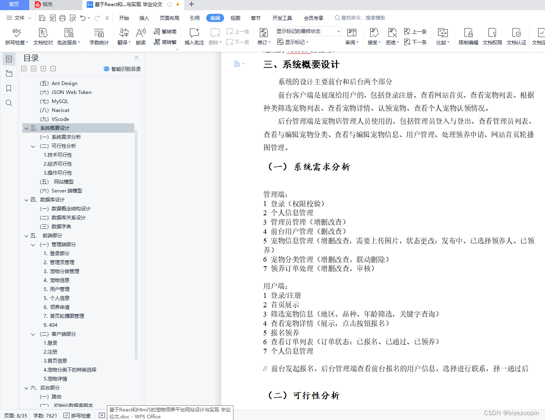Open the outline view icon in sidebar
The height and width of the screenshot is (420, 545).
click(9, 59)
